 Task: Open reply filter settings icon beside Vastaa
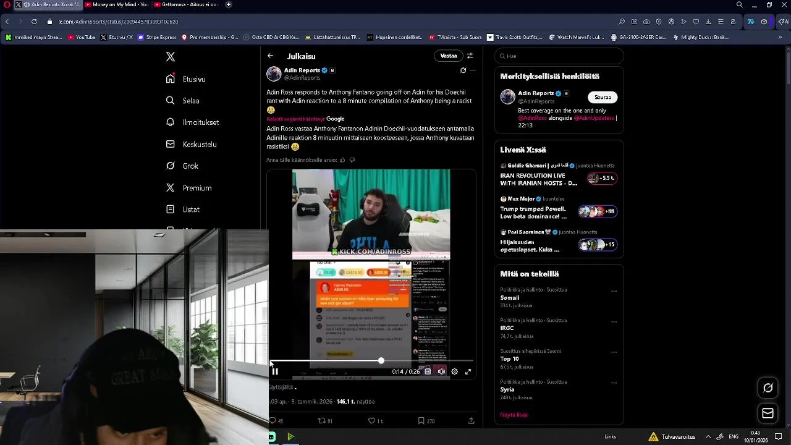470,56
